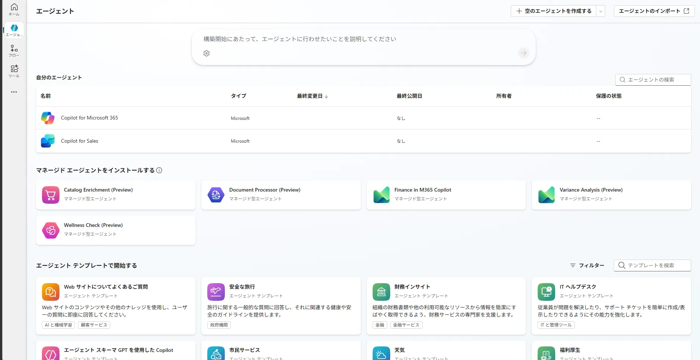Image resolution: width=700 pixels, height=360 pixels.
Task: Open the more options ellipsis in sidebar
Action: tap(14, 92)
